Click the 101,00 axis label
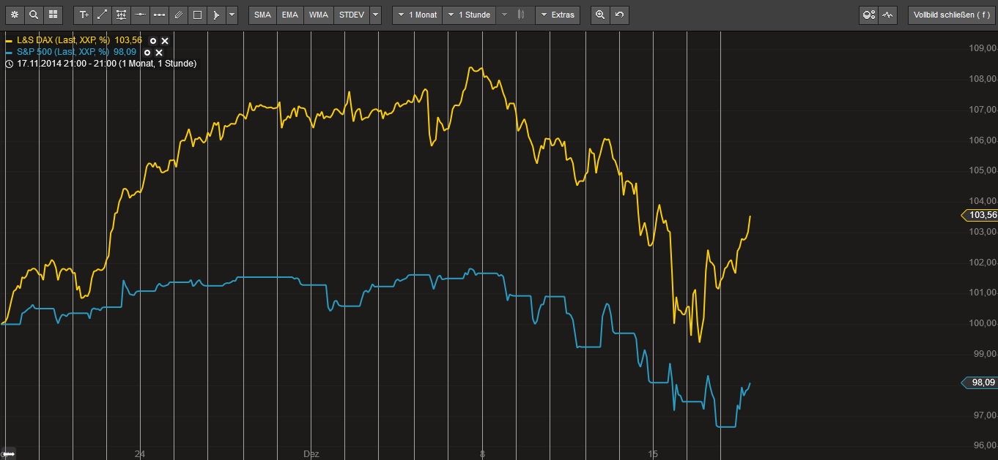This screenshot has width=998, height=460. (x=982, y=293)
